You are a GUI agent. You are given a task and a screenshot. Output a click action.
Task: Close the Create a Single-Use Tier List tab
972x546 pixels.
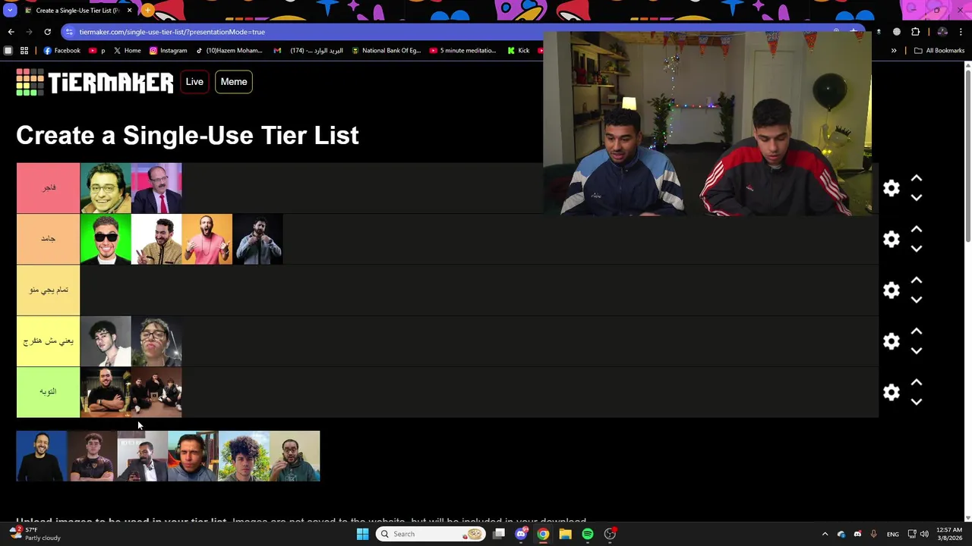tap(129, 11)
